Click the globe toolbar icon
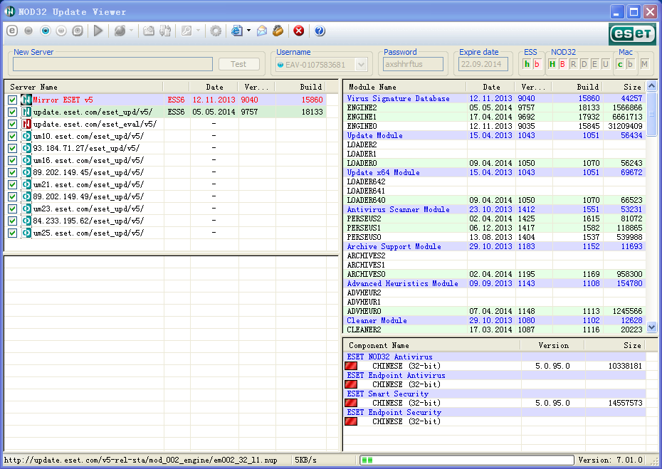 (120, 31)
